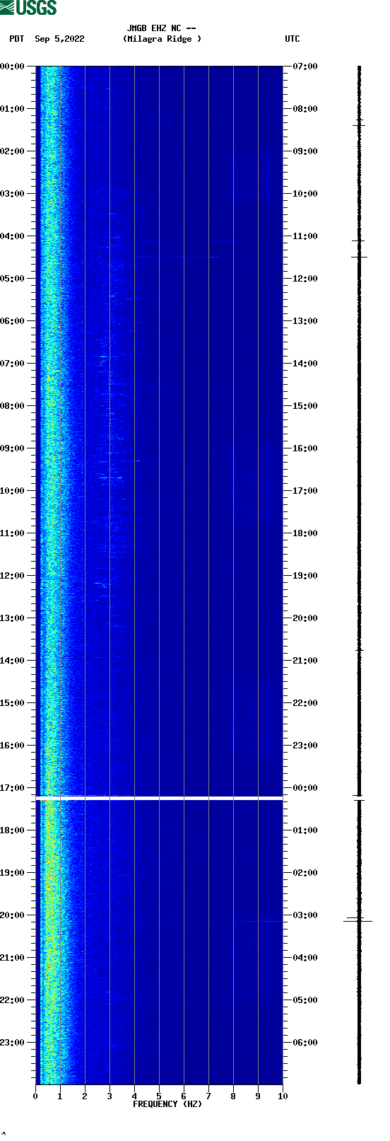This screenshot has width=390, height=1141.
Task: Click the faint horizontal streak at 8 Hz near 20:00
Action: 245,921
